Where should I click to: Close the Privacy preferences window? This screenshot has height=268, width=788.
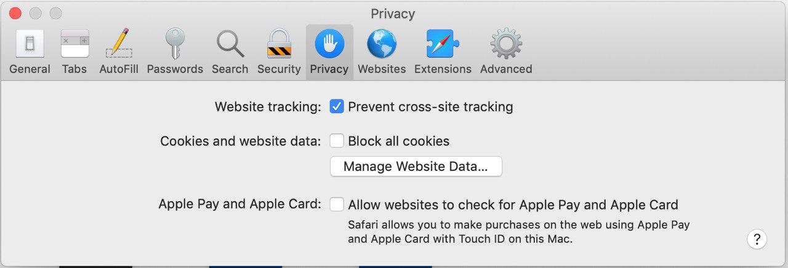click(x=15, y=14)
